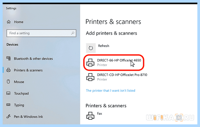The height and width of the screenshot is (127, 200).
Task: Click the Touchpad icon in sidebar
Action: coord(8,93)
